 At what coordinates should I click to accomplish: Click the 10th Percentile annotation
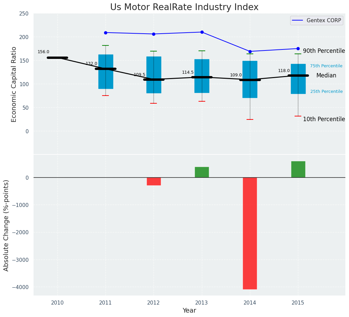[324, 119]
